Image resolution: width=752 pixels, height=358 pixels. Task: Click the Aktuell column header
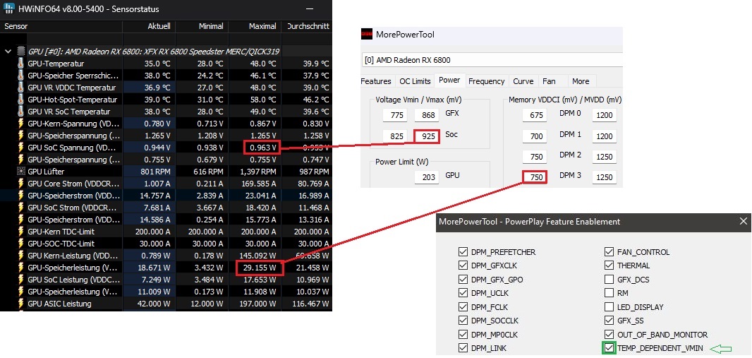pos(149,26)
